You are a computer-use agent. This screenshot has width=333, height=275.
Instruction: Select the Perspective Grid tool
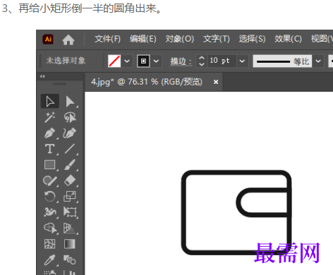[70, 228]
